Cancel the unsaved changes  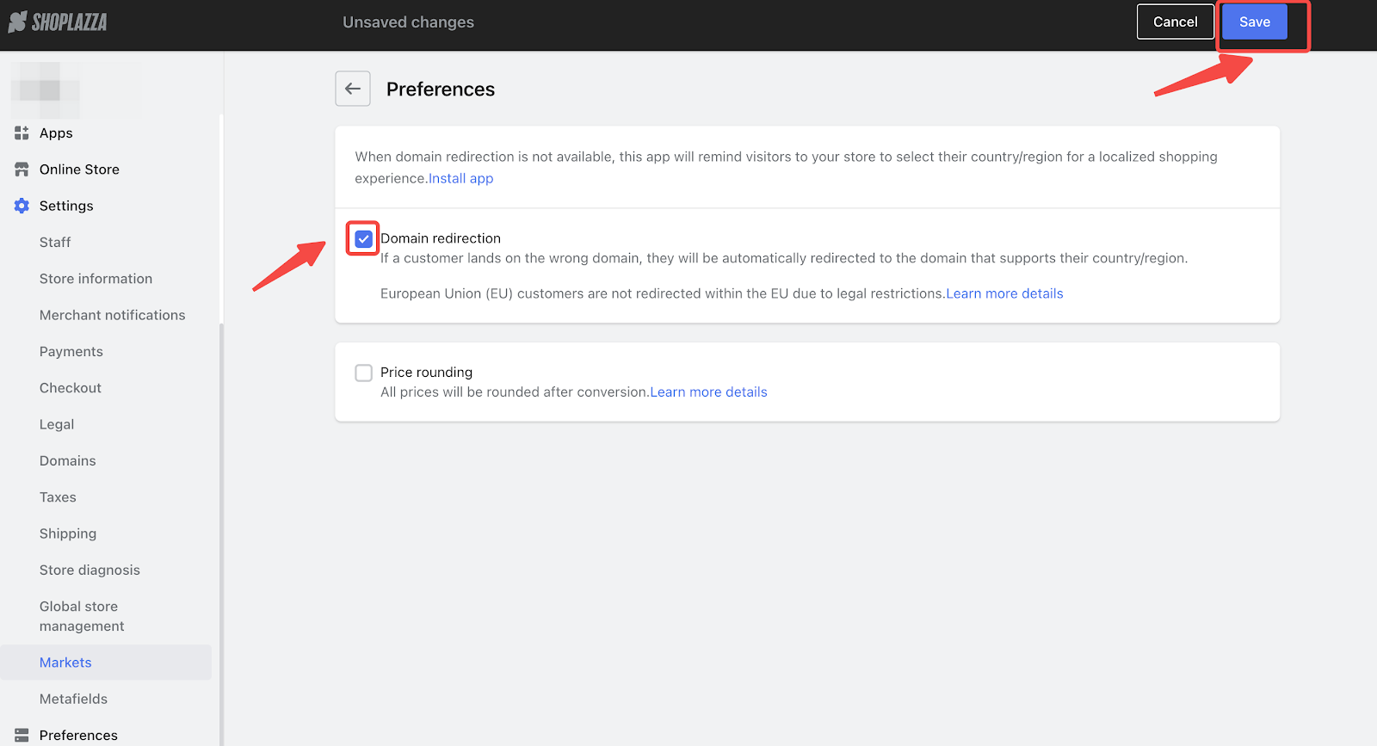pyautogui.click(x=1176, y=22)
